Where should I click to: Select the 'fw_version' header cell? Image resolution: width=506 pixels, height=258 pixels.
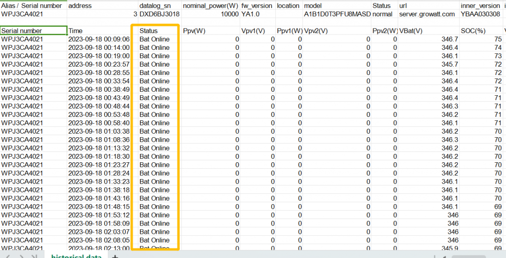tap(257, 6)
